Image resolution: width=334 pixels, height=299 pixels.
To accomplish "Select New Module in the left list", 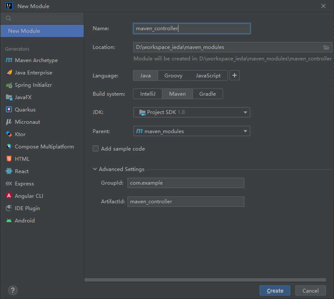I will click(42, 31).
